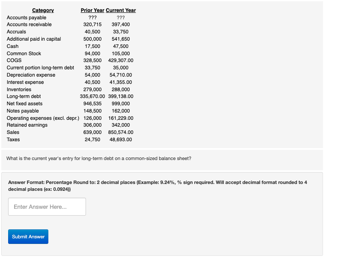Click the Depreciation expense label
Screen dimensions: 338x261
click(31, 75)
